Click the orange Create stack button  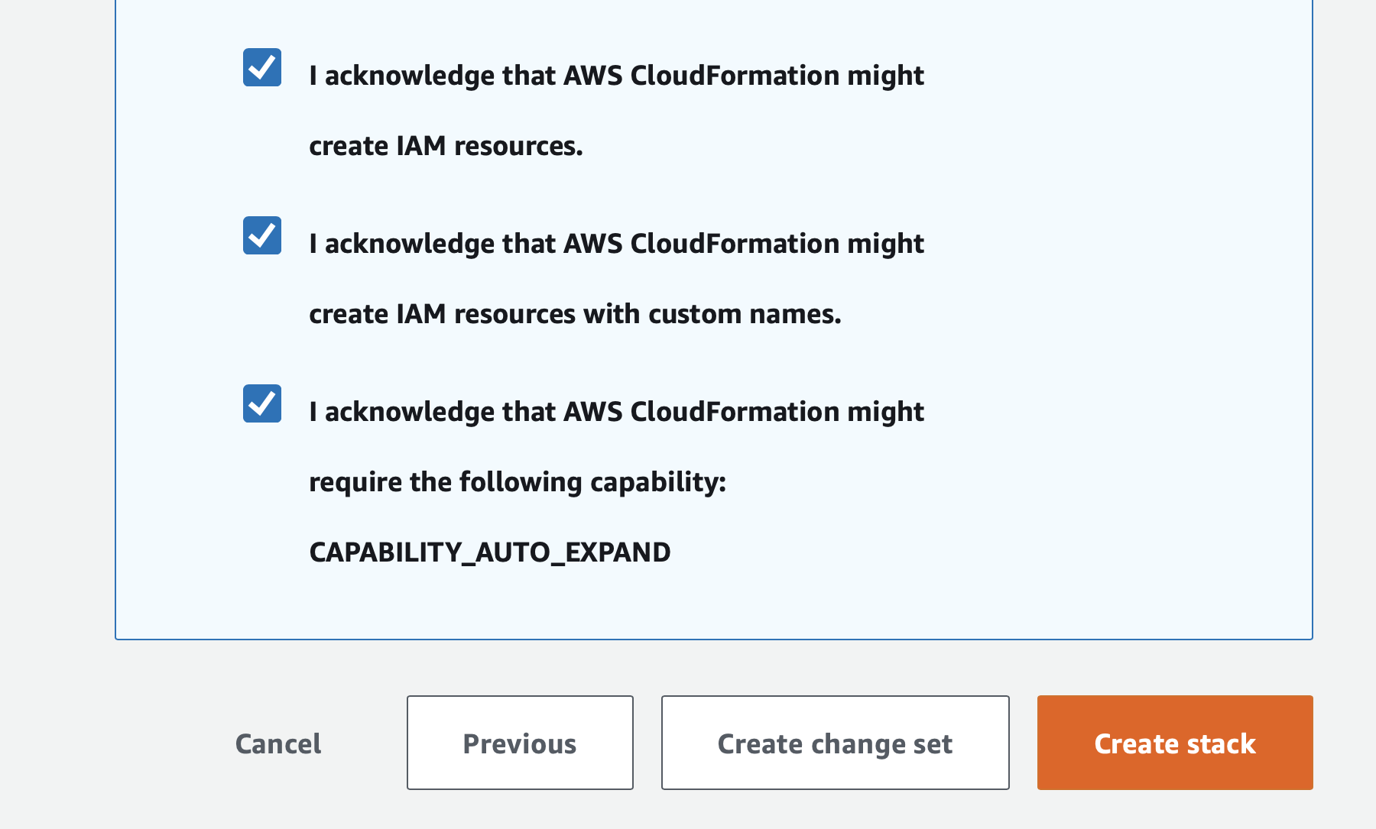(x=1174, y=743)
